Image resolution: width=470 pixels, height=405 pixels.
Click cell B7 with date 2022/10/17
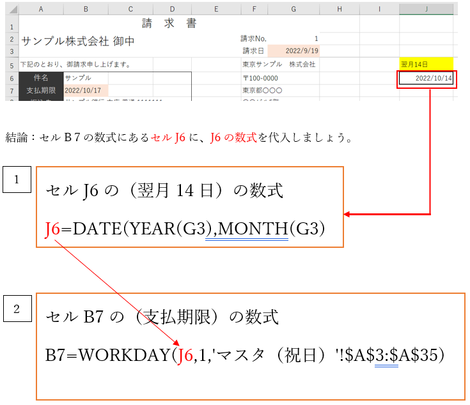[86, 91]
